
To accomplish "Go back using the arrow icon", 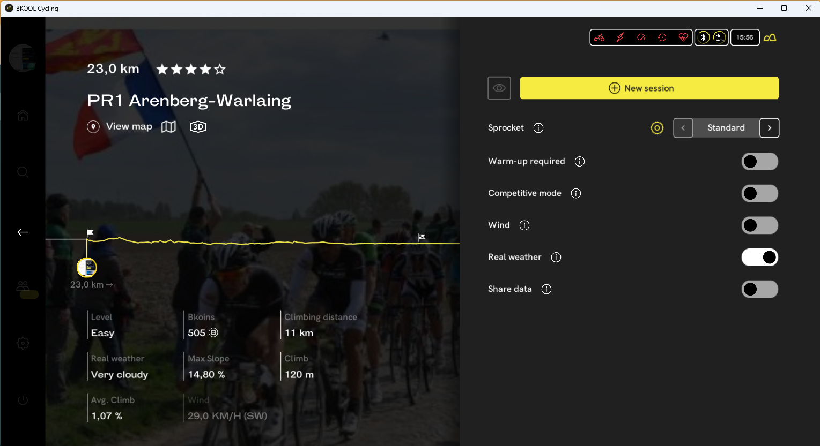I will 23,232.
